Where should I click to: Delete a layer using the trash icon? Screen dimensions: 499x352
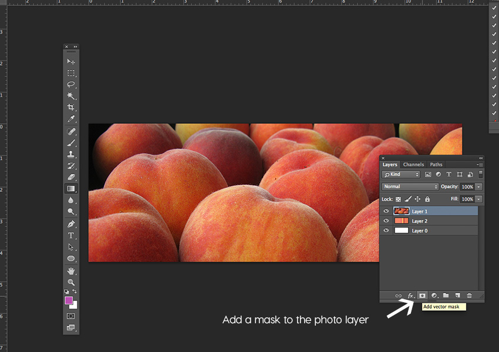pyautogui.click(x=470, y=295)
